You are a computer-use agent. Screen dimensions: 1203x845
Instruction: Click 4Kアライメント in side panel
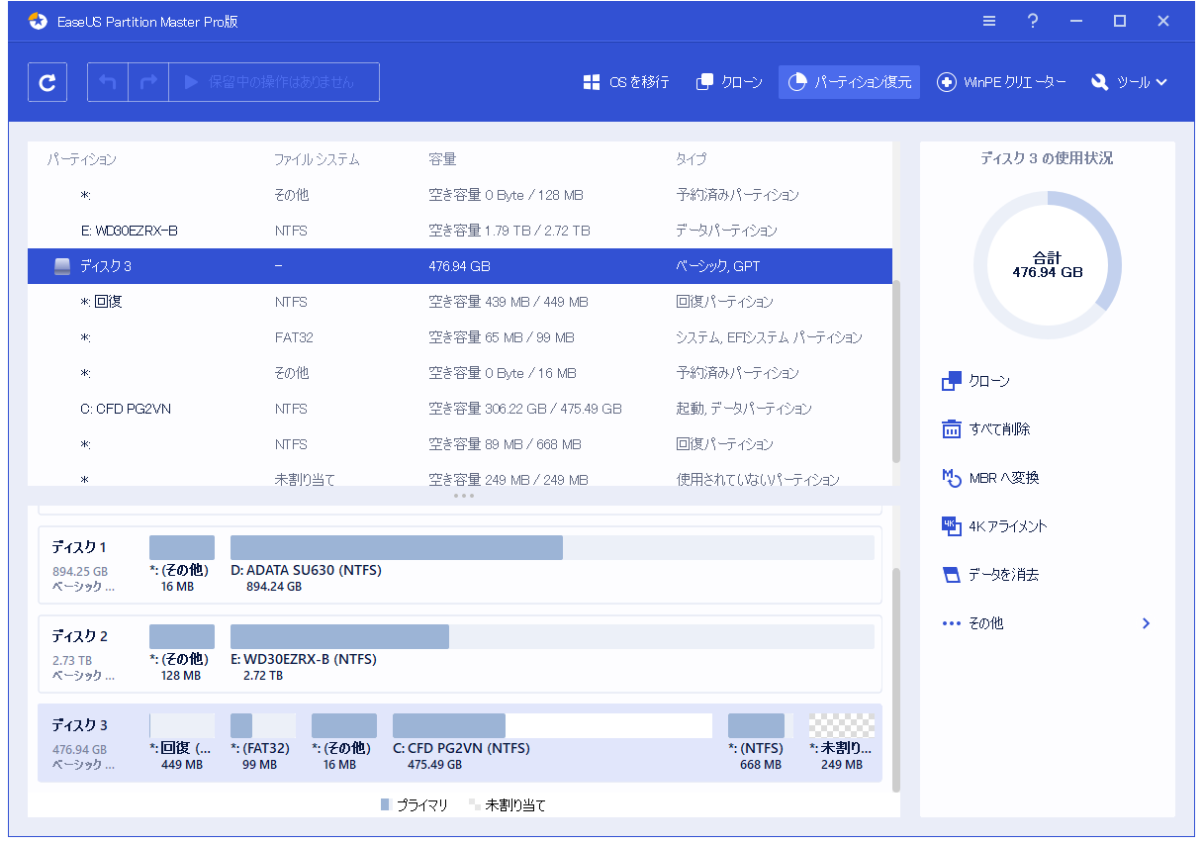tap(994, 526)
